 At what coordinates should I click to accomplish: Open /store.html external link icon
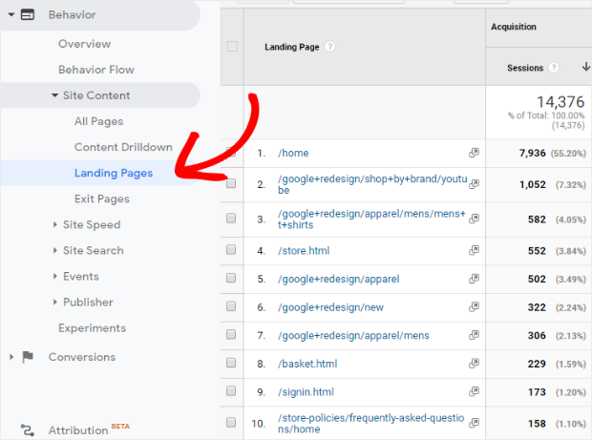coord(474,252)
